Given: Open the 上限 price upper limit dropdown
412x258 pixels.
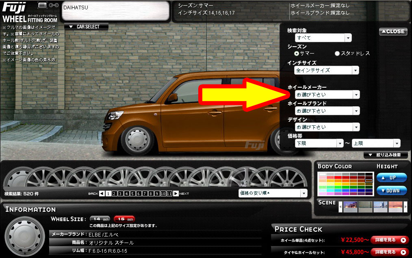Looking at the screenshot, I should coord(376,143).
